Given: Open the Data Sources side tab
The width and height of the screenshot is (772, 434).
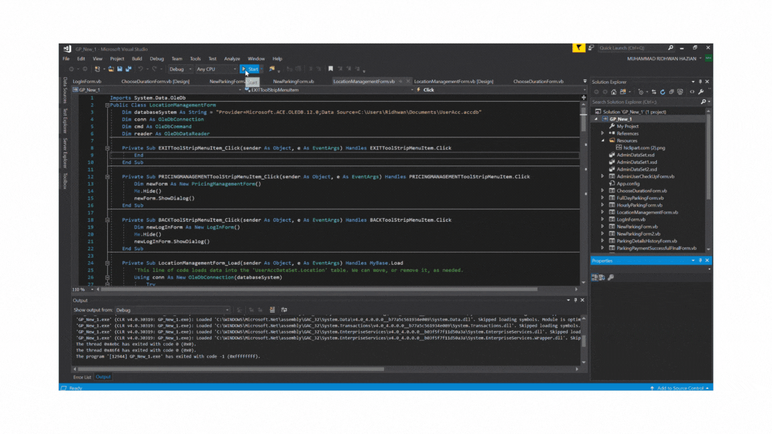Looking at the screenshot, I should pyautogui.click(x=65, y=90).
